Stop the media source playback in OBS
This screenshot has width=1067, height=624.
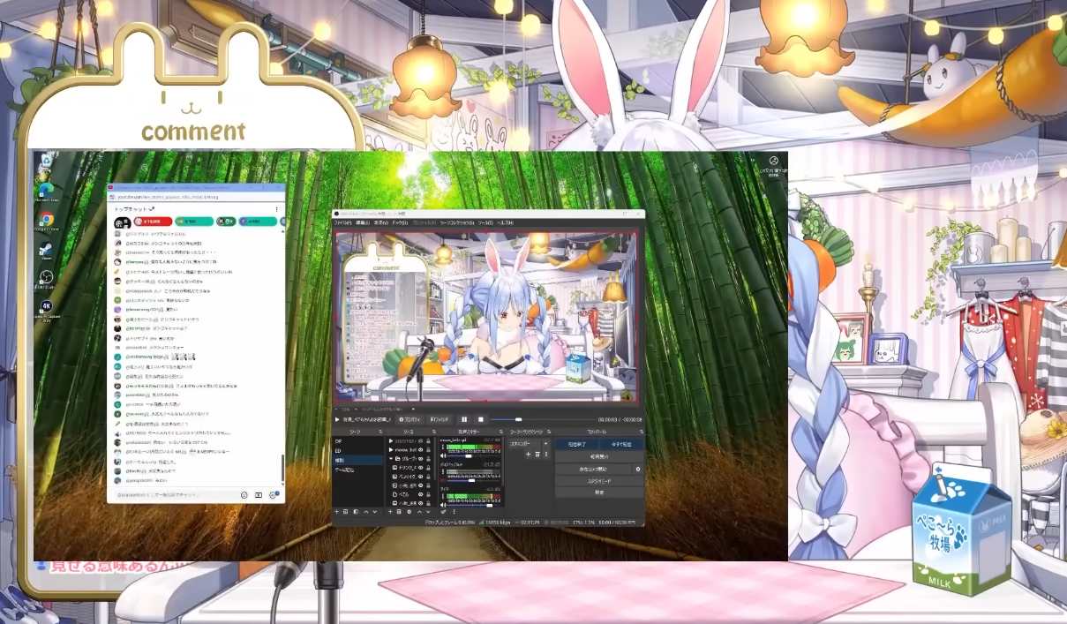(x=480, y=419)
